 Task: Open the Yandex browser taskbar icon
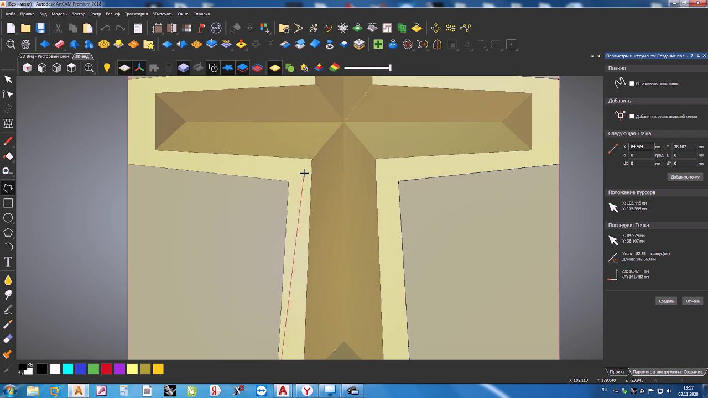coord(307,391)
